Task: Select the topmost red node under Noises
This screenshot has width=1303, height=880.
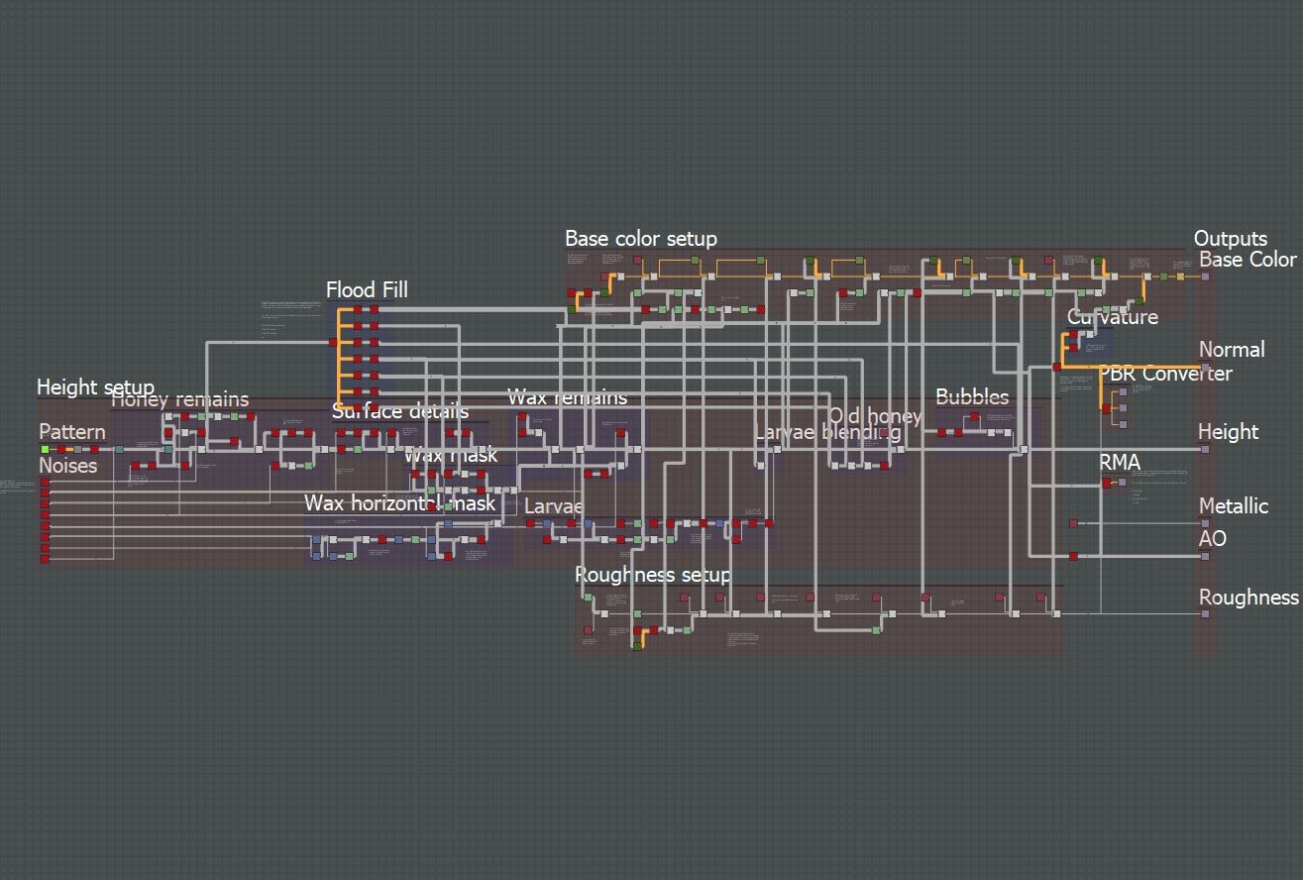Action: pos(45,482)
